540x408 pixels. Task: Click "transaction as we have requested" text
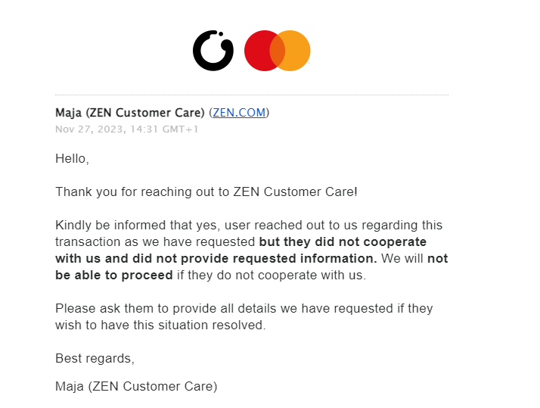[x=155, y=242]
